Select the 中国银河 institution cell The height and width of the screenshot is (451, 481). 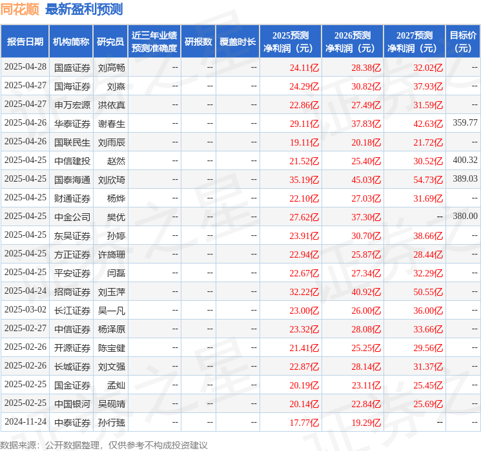tap(72, 404)
